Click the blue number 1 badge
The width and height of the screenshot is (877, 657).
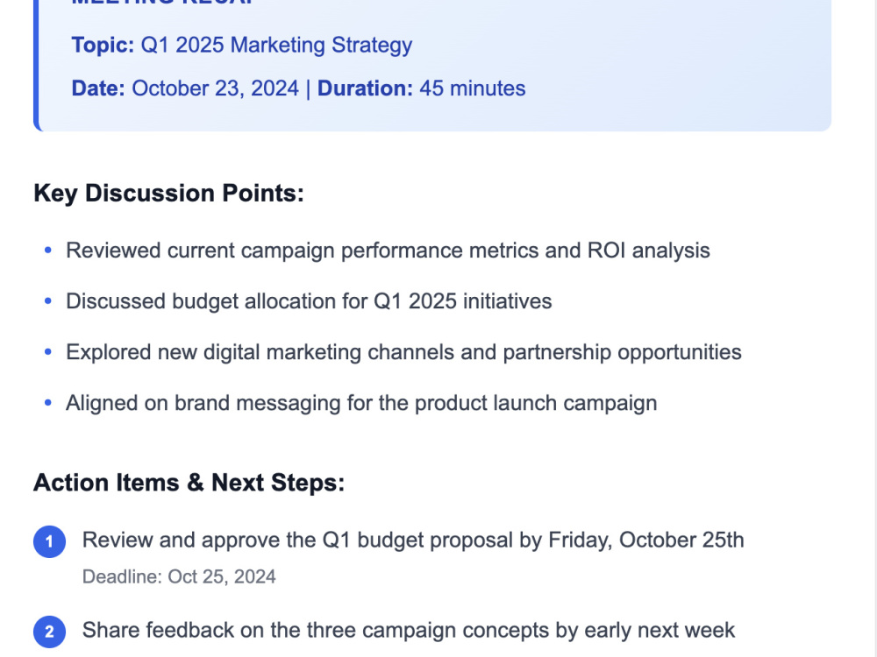click(x=49, y=541)
